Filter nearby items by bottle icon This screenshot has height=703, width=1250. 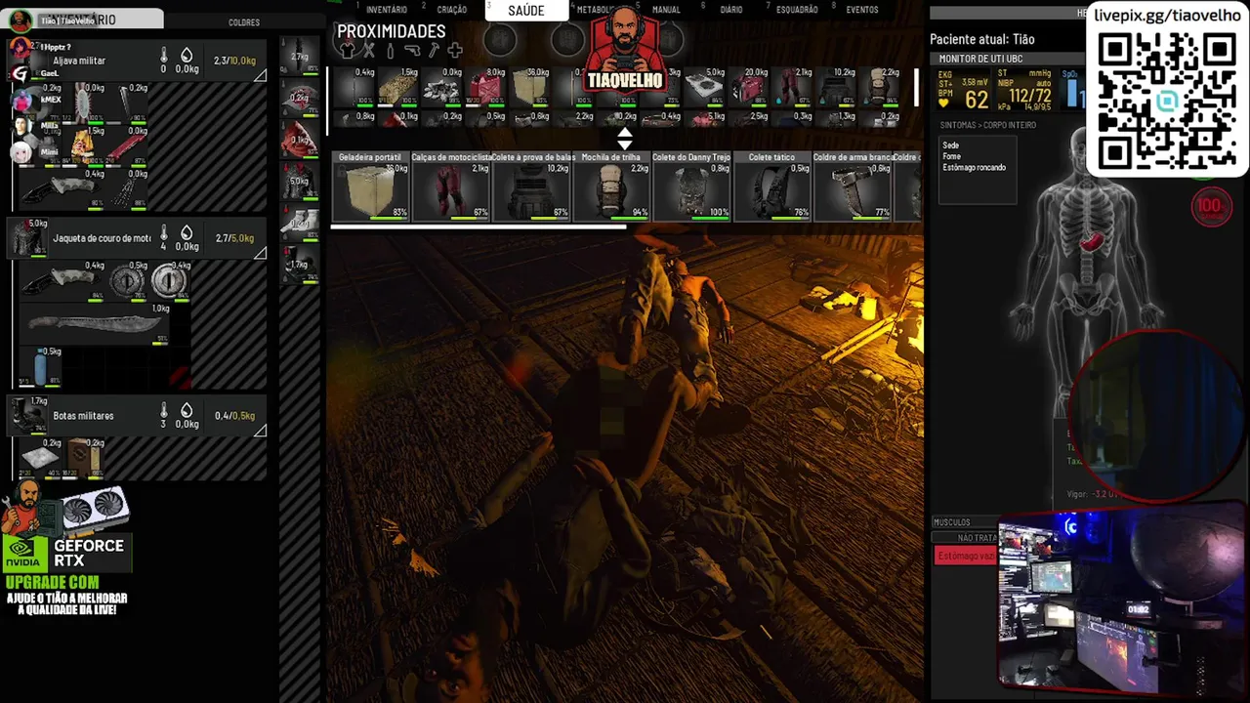click(x=390, y=50)
